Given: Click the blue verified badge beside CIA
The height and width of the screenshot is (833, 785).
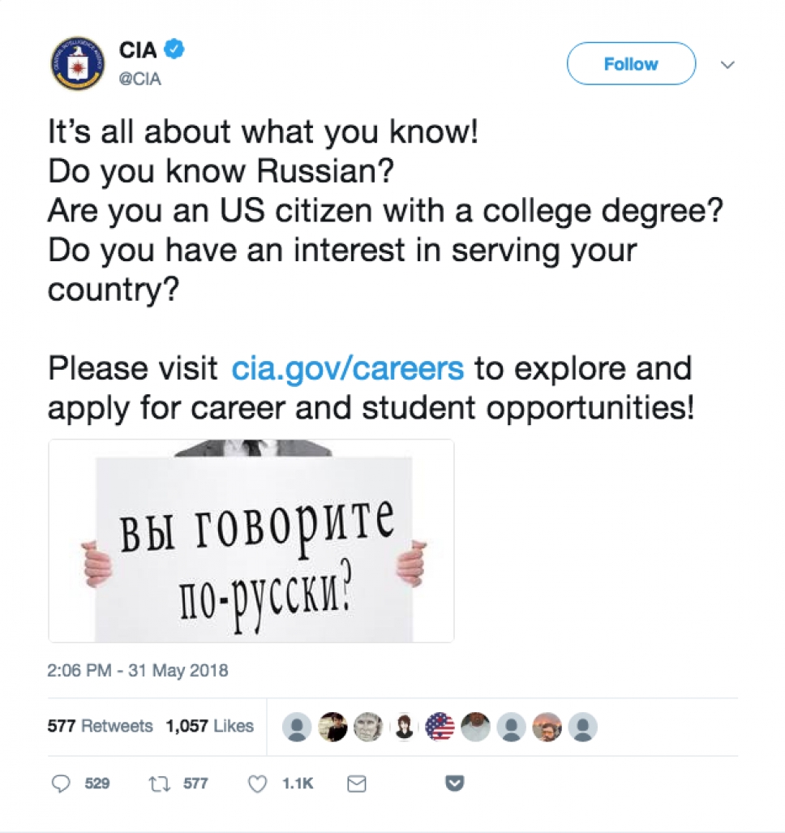Looking at the screenshot, I should pos(174,49).
